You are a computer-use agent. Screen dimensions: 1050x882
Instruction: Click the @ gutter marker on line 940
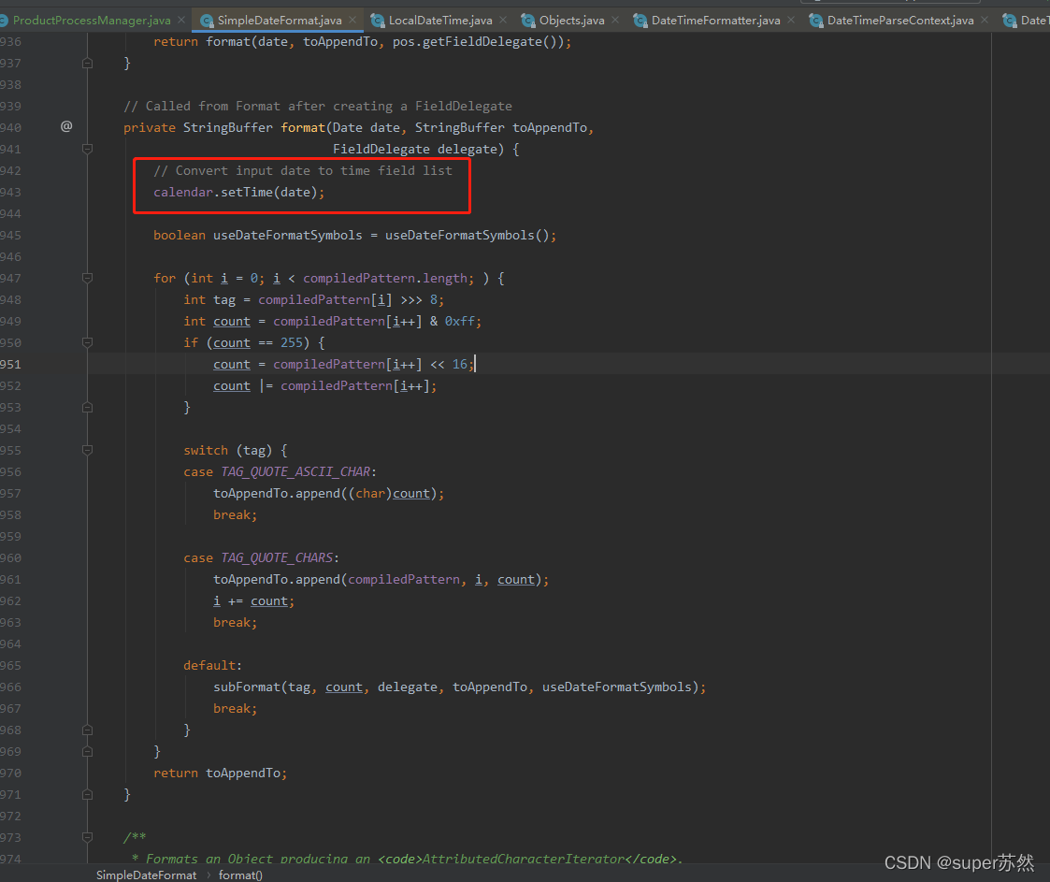(x=66, y=126)
